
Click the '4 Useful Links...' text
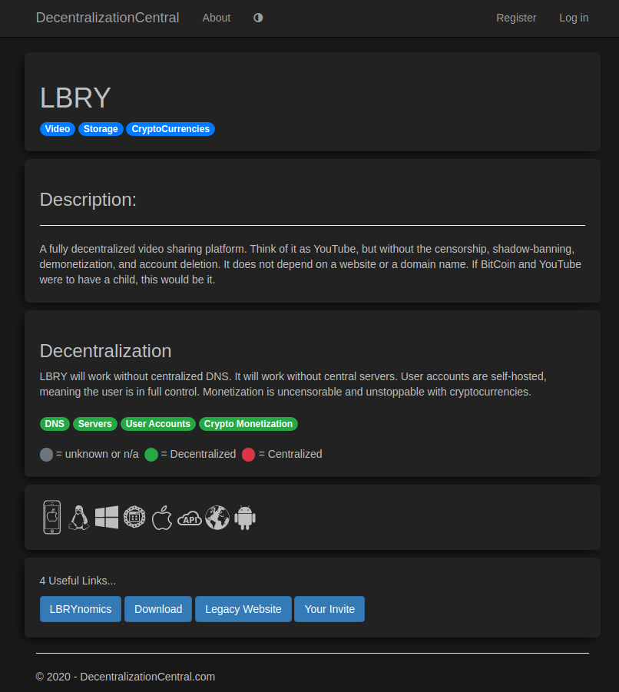tap(78, 581)
